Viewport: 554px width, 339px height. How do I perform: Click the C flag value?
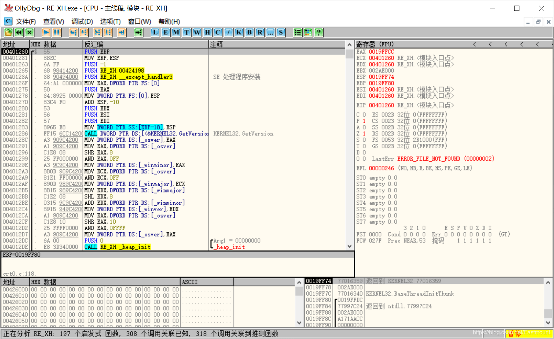tap(364, 115)
